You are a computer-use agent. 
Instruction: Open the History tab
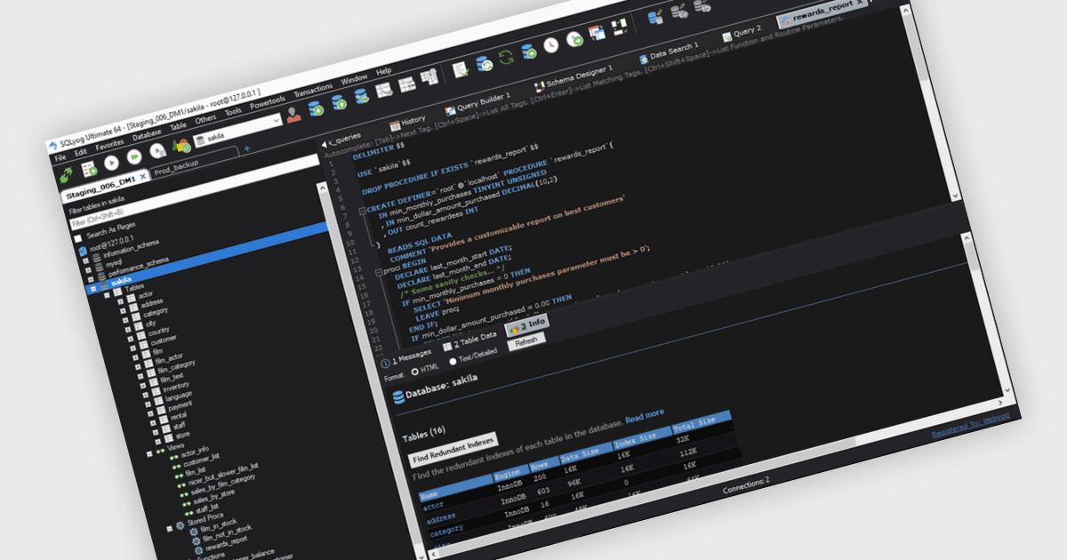coord(408,122)
